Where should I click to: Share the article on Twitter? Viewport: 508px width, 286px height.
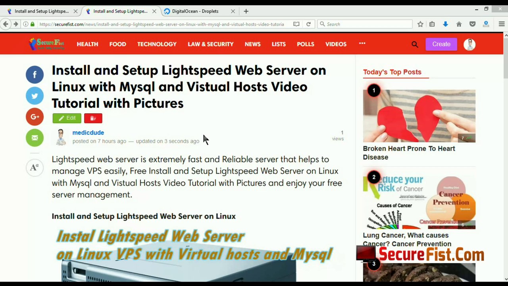pos(35,96)
